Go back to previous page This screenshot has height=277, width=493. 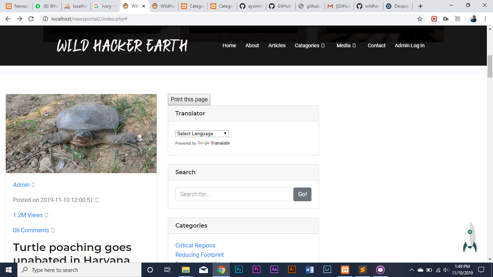(x=8, y=19)
